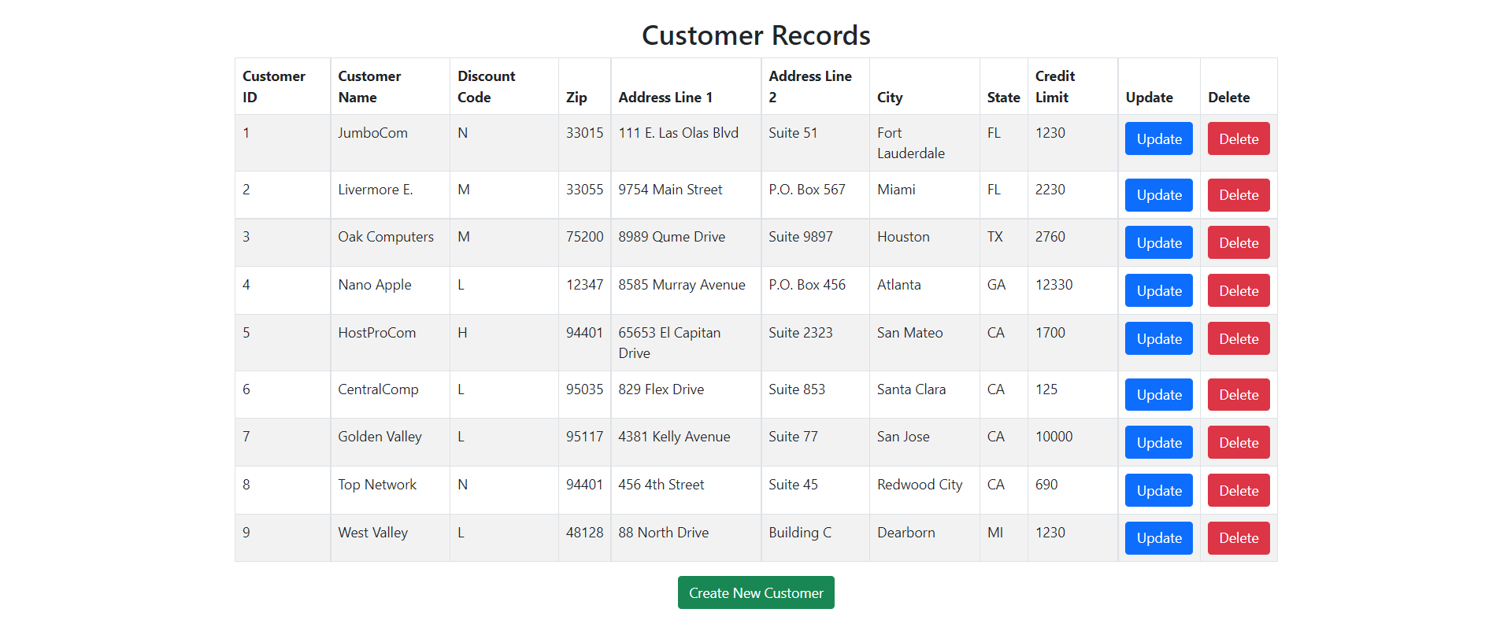Viewport: 1511px width, 620px height.
Task: Delete the HostProCom customer
Action: pos(1238,338)
